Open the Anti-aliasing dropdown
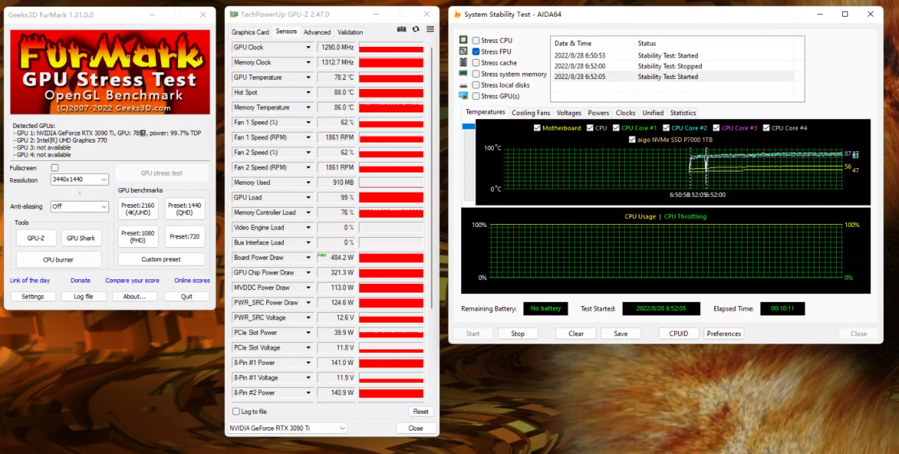This screenshot has height=454, width=899. pyautogui.click(x=79, y=206)
